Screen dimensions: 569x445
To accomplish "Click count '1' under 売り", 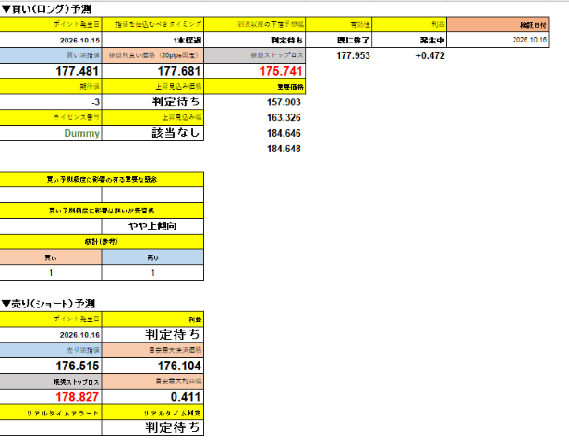I will (x=152, y=272).
